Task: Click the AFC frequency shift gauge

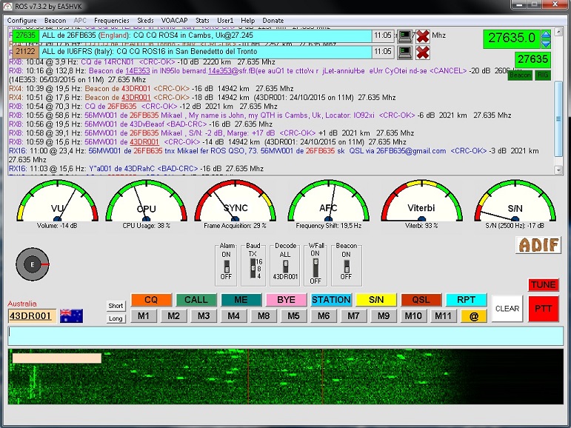Action: (x=329, y=201)
